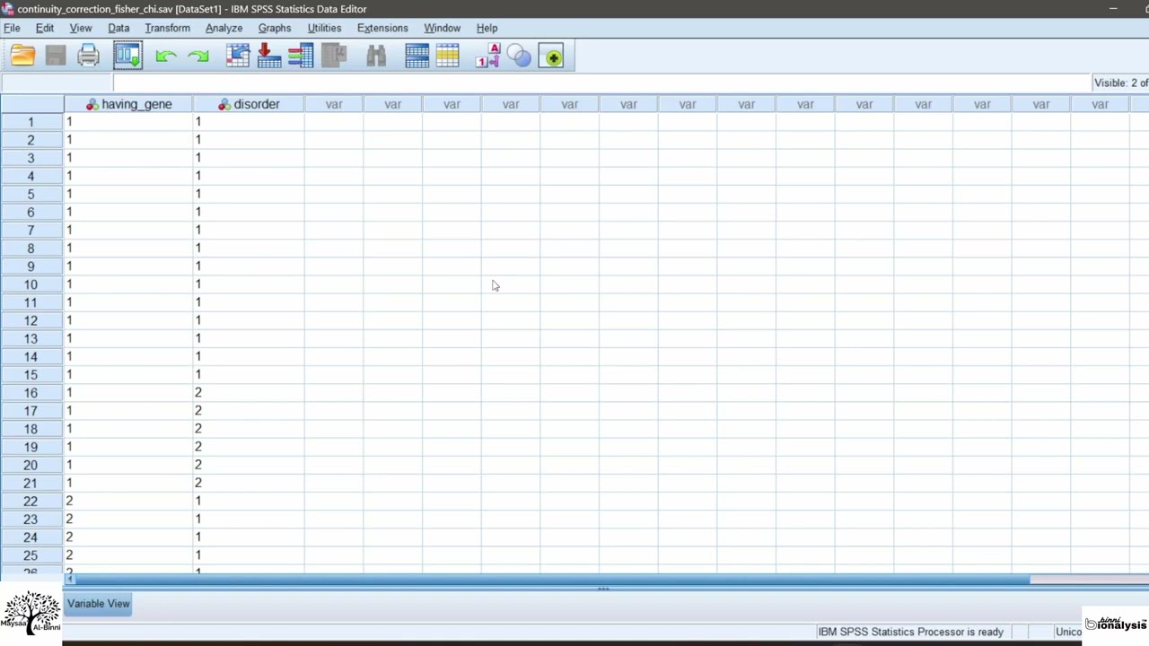The image size is (1149, 646).
Task: Click having_gene cell in row 13
Action: 128,338
